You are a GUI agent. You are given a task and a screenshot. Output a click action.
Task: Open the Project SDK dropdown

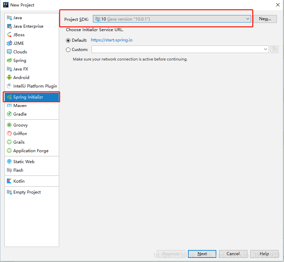tap(172, 19)
